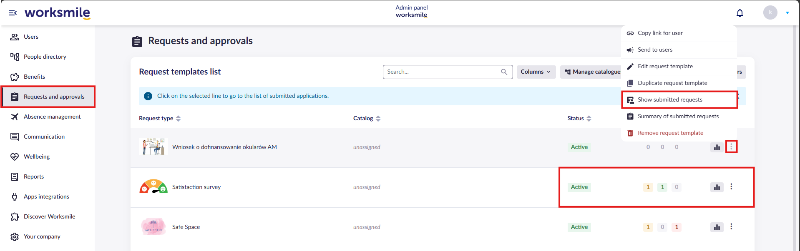The height and width of the screenshot is (251, 800).
Task: Open the notifications bell
Action: click(x=740, y=13)
